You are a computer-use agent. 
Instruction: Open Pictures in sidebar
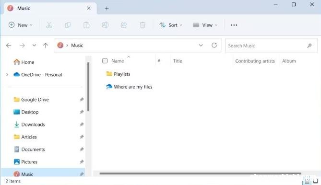(25, 162)
